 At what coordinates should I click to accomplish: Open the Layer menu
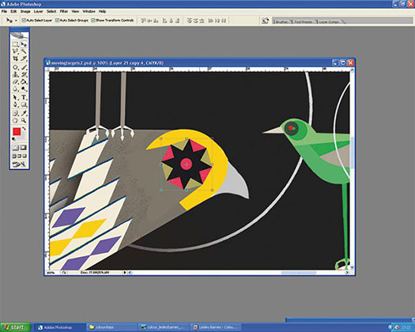39,11
